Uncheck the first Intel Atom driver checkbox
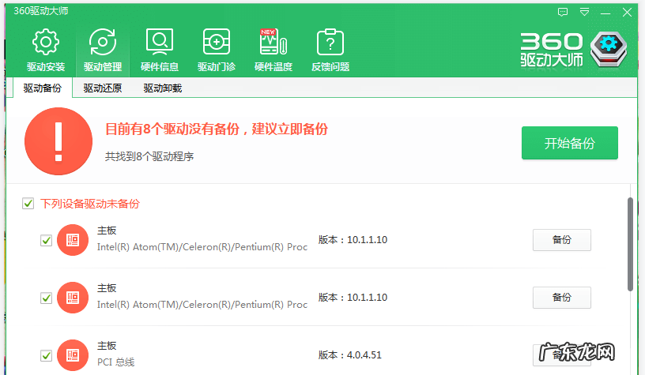 (x=46, y=240)
